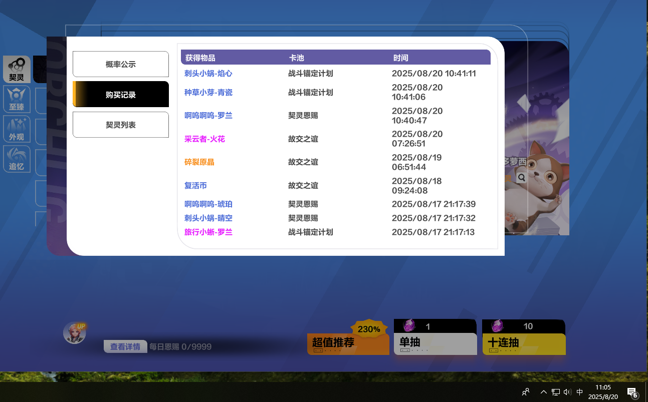Click the 超值推荐 button
The image size is (648, 402).
click(x=348, y=343)
